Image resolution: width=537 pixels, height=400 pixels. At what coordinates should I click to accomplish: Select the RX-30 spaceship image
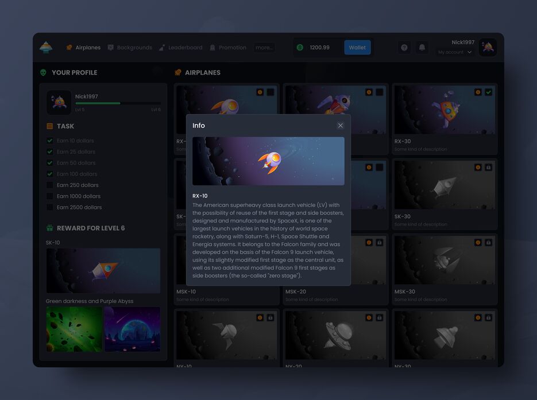tap(445, 110)
